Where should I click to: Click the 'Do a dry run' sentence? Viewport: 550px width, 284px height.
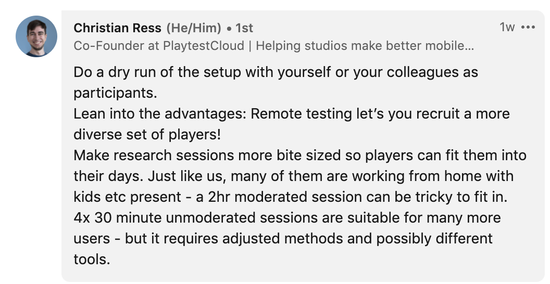point(276,72)
